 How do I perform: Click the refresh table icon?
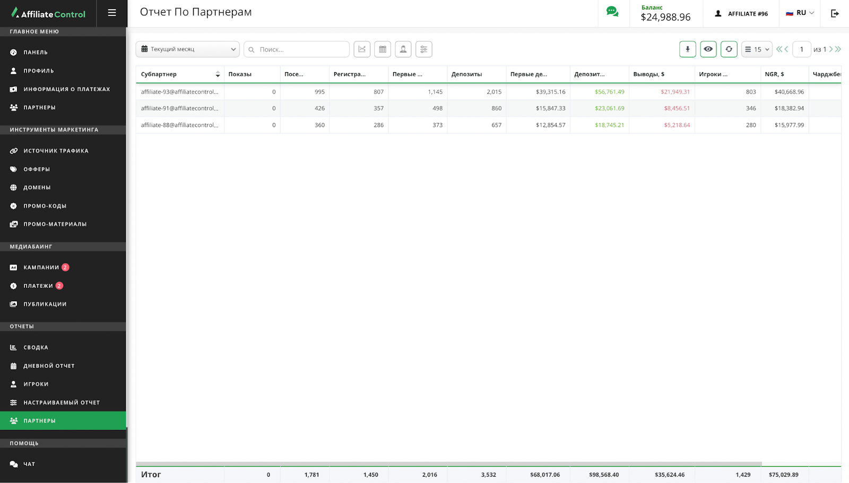click(x=729, y=49)
